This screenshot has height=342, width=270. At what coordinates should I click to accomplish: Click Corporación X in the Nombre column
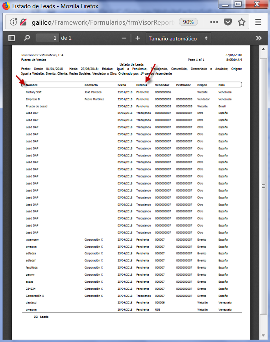pyautogui.click(x=35, y=296)
